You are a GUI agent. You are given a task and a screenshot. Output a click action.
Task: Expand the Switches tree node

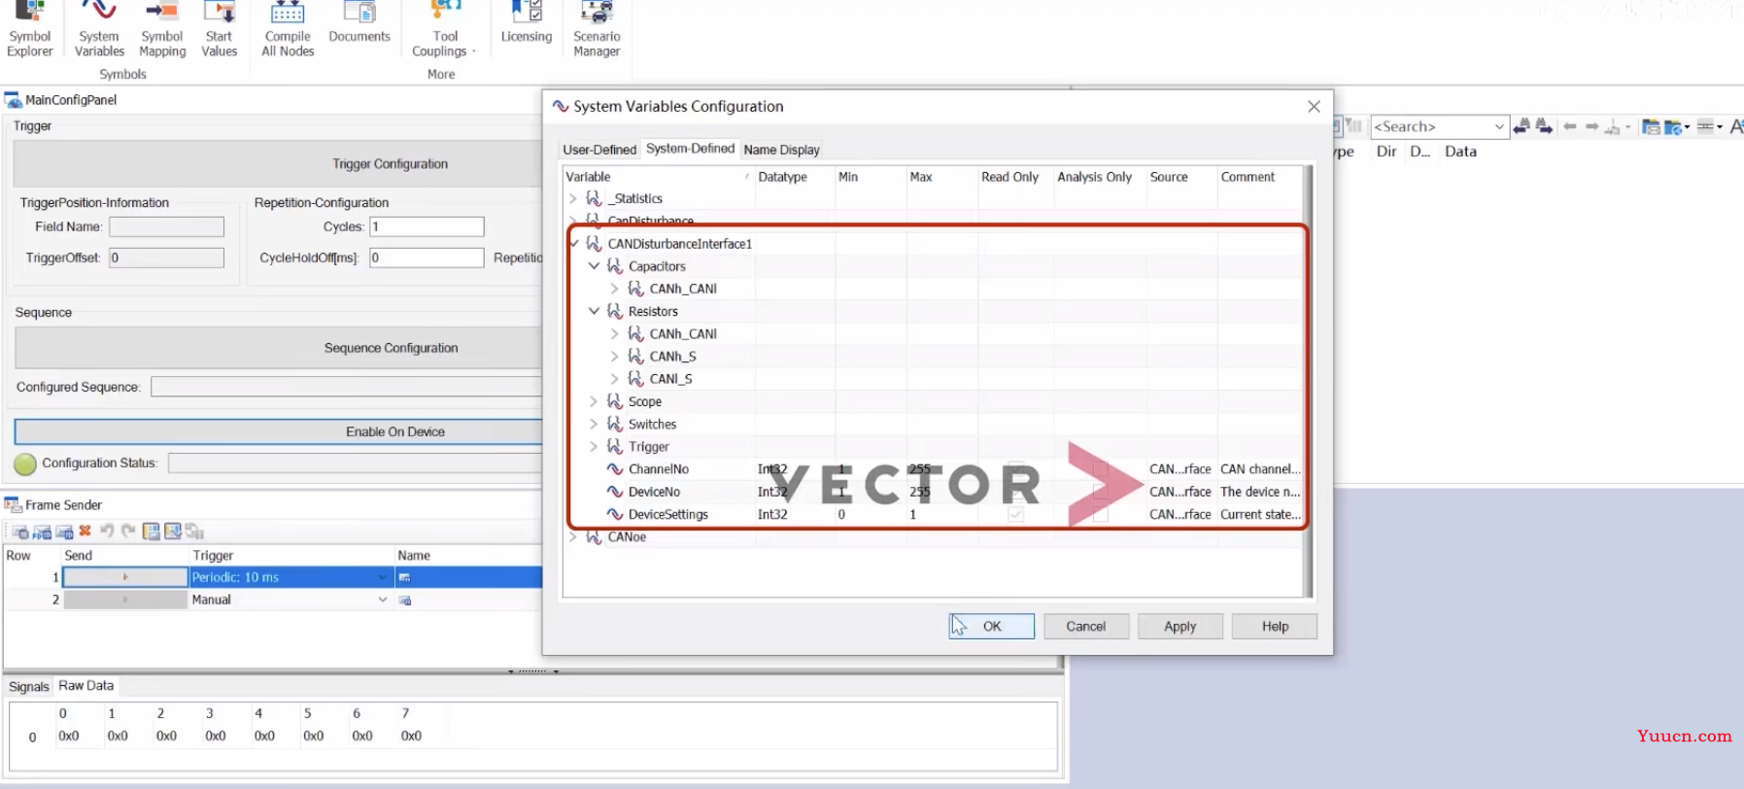[594, 424]
